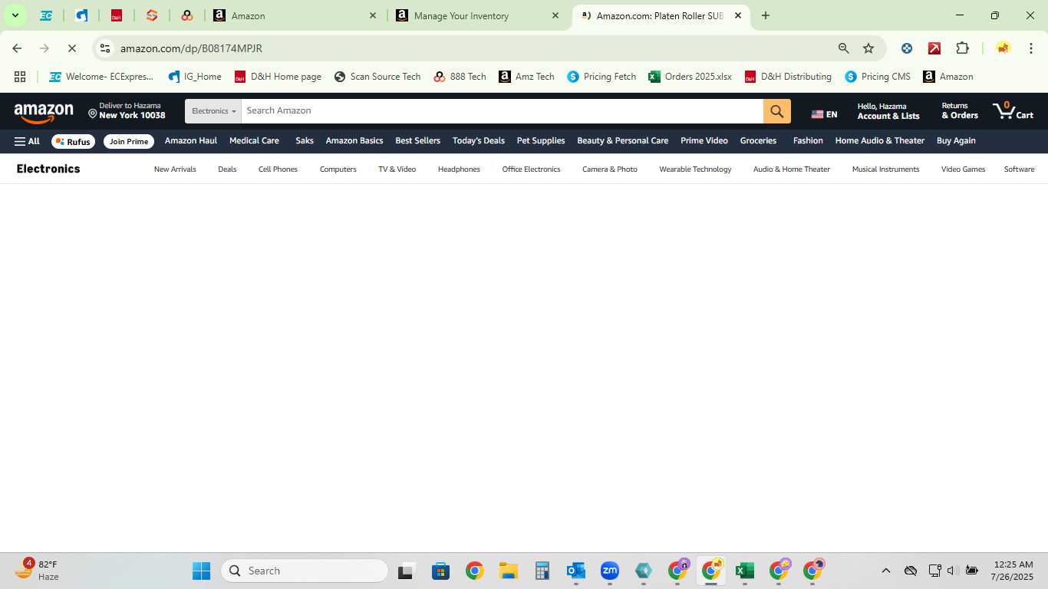Open Amazon Haul link
This screenshot has width=1048, height=589.
coord(191,141)
